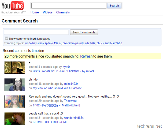163x129 pixels.
Task: Click the 'Comment Search' page heading
Action: [x=20, y=21]
